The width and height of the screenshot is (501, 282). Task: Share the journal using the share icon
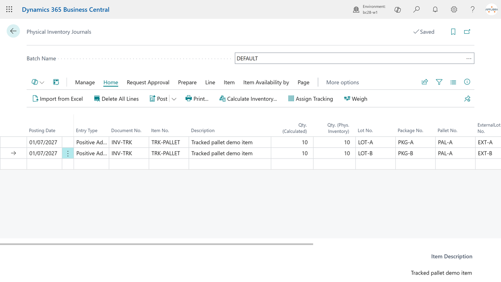tap(425, 82)
